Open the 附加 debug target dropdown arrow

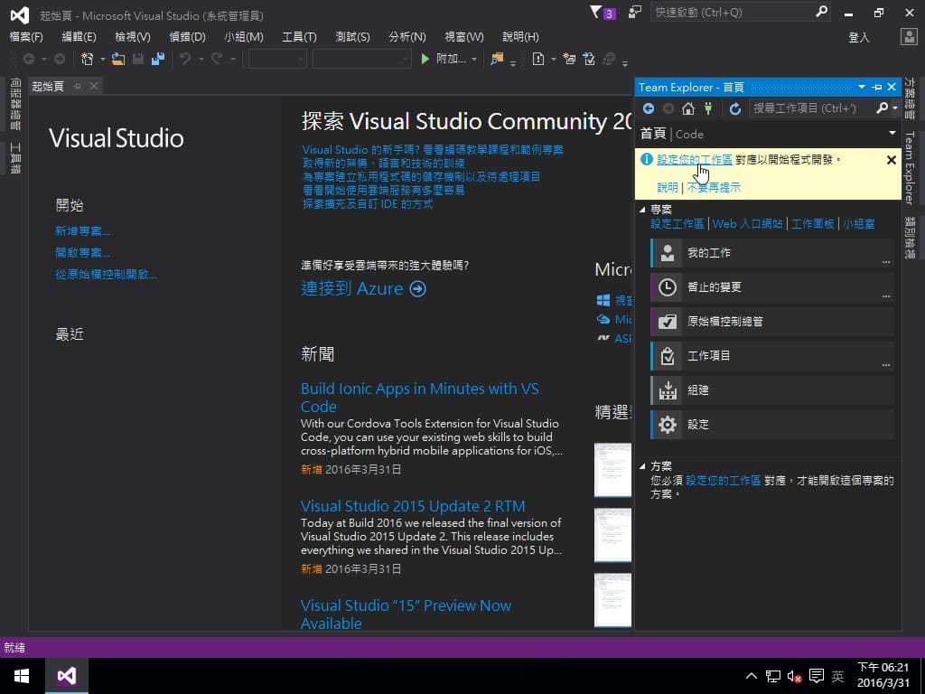473,59
